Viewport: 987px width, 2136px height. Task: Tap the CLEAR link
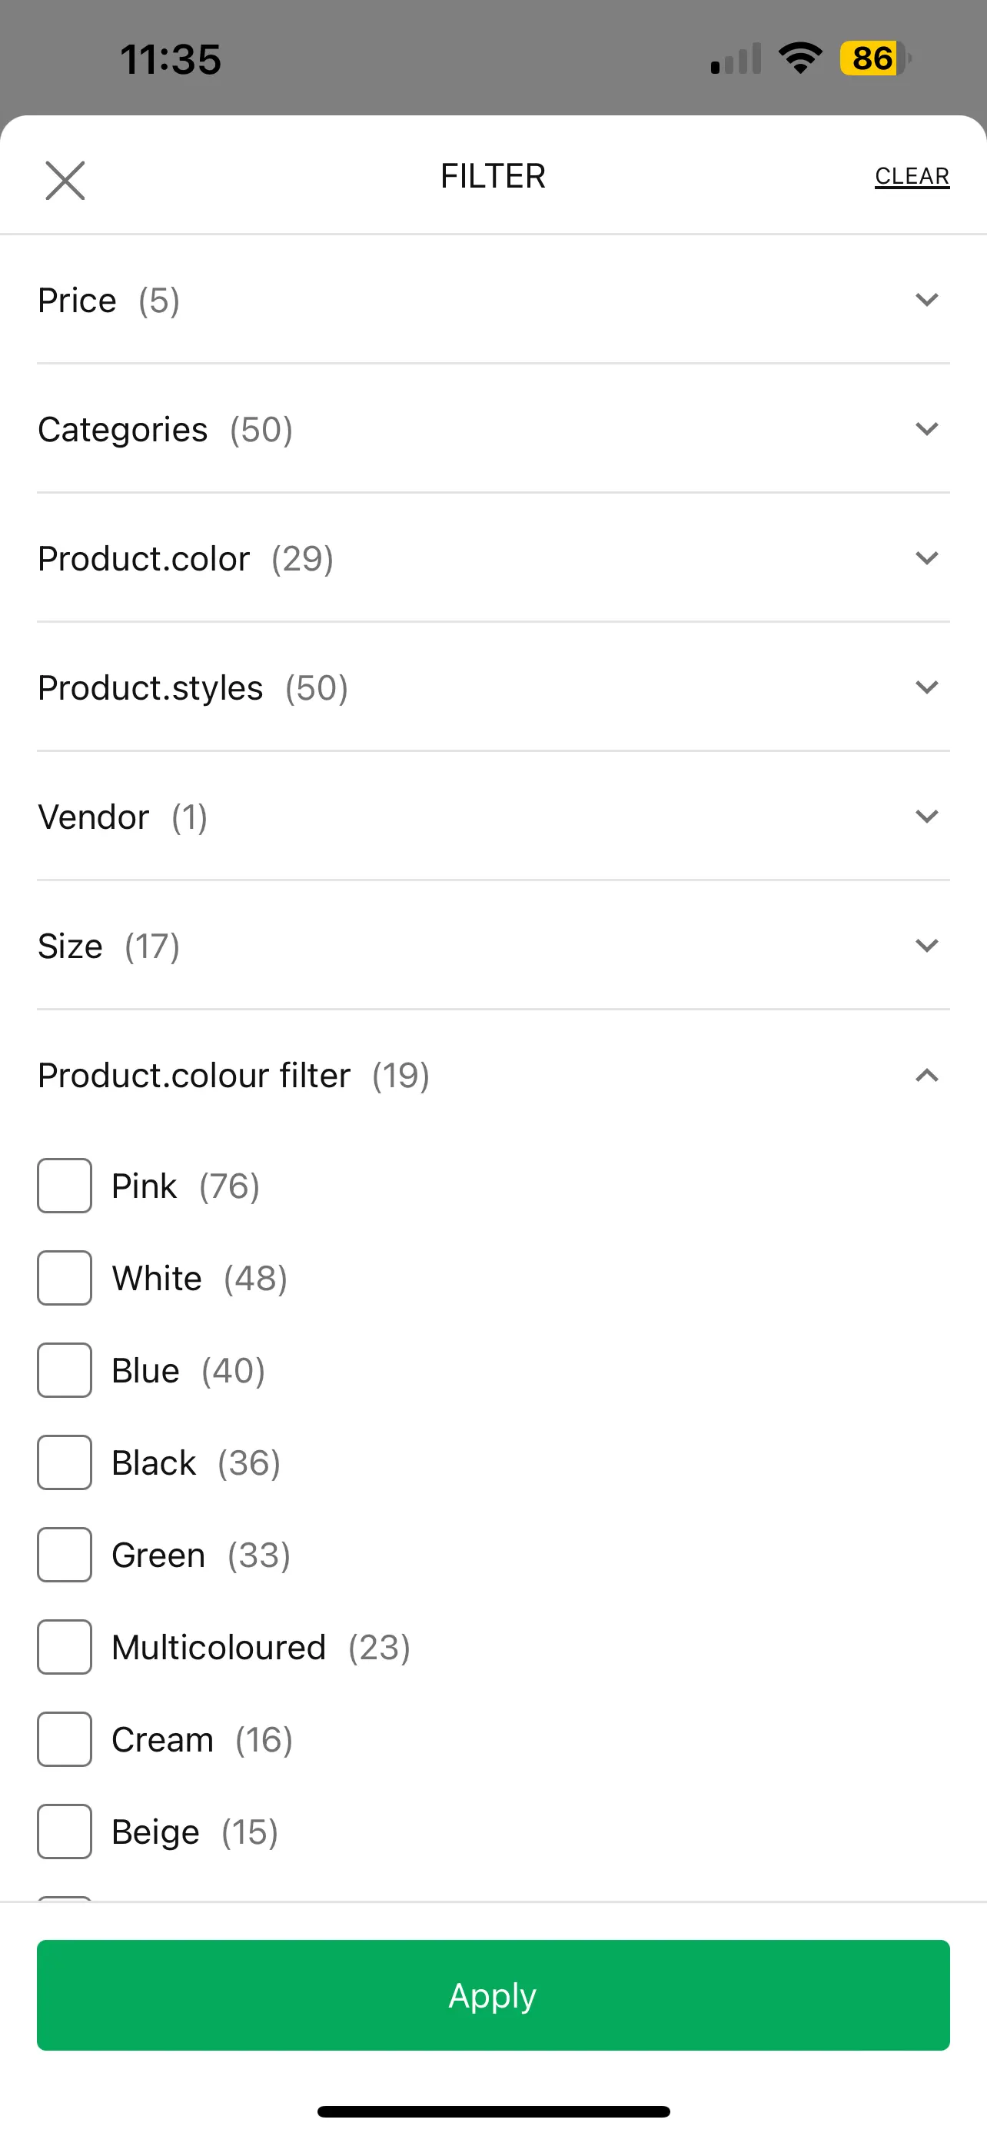tap(912, 177)
